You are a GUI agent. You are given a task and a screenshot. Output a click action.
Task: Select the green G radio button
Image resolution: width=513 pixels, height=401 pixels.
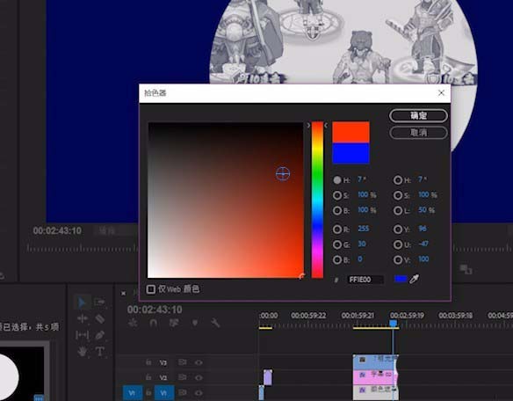(x=337, y=244)
